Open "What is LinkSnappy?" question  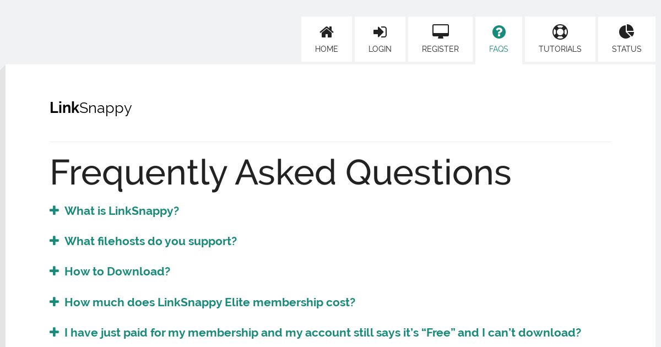tap(122, 211)
